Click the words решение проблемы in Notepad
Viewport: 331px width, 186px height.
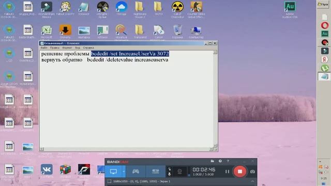[x=65, y=54]
